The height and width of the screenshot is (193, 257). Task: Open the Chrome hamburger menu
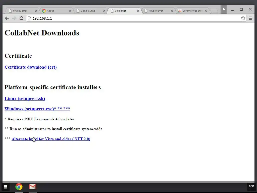pyautogui.click(x=250, y=18)
